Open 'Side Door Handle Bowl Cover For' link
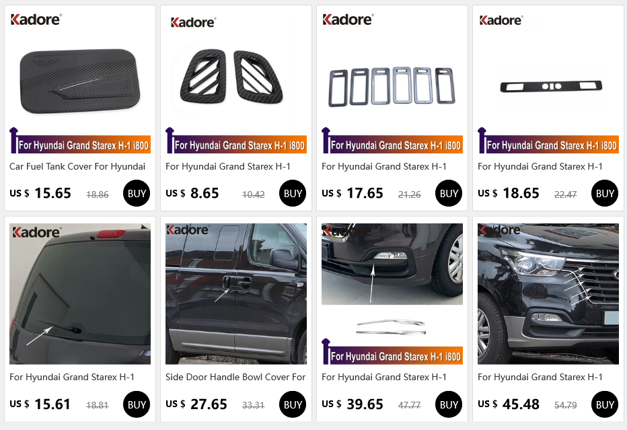Screen dimensions: 627x430 point(235,378)
